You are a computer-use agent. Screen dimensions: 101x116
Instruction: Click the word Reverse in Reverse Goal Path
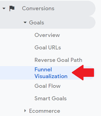click(x=45, y=60)
